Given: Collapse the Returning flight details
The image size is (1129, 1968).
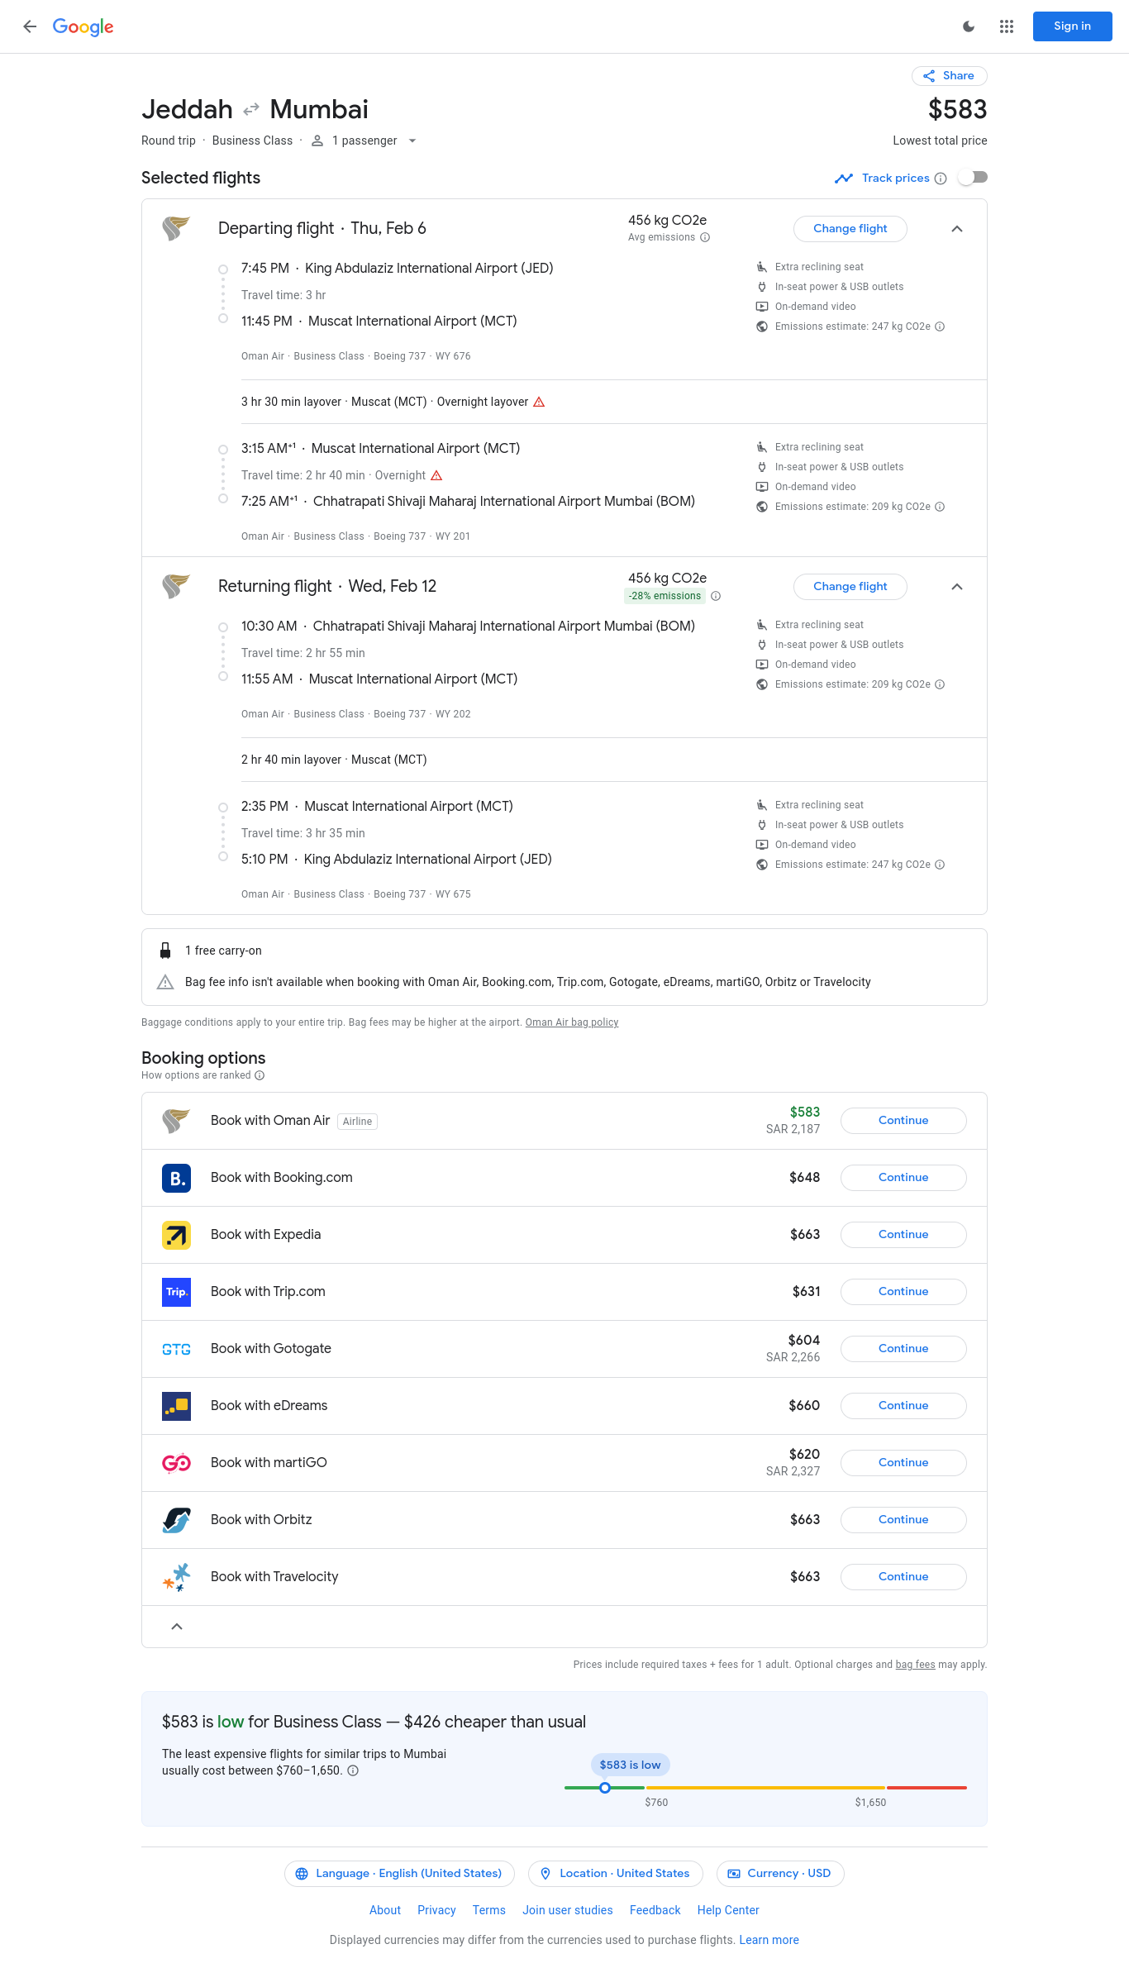Looking at the screenshot, I should pos(956,587).
